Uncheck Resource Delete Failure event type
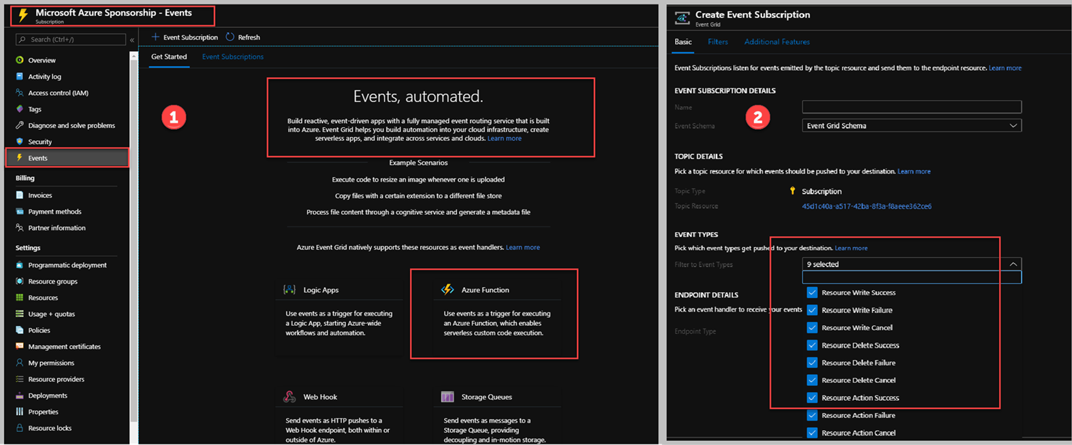 [x=812, y=363]
